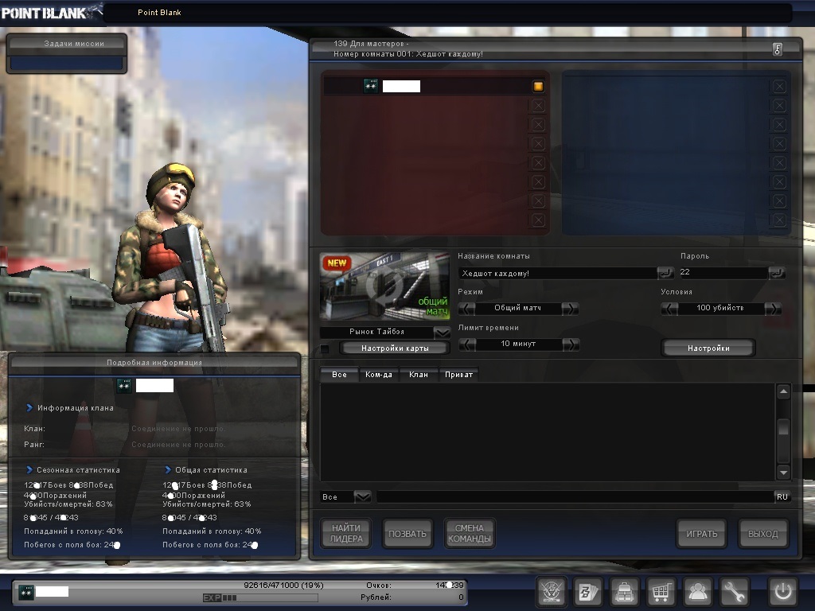Close the first blue team slot
Viewport: 815px width, 611px height.
779,87
